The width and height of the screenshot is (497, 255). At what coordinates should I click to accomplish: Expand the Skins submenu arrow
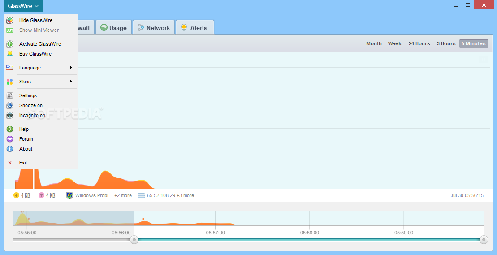coord(71,82)
